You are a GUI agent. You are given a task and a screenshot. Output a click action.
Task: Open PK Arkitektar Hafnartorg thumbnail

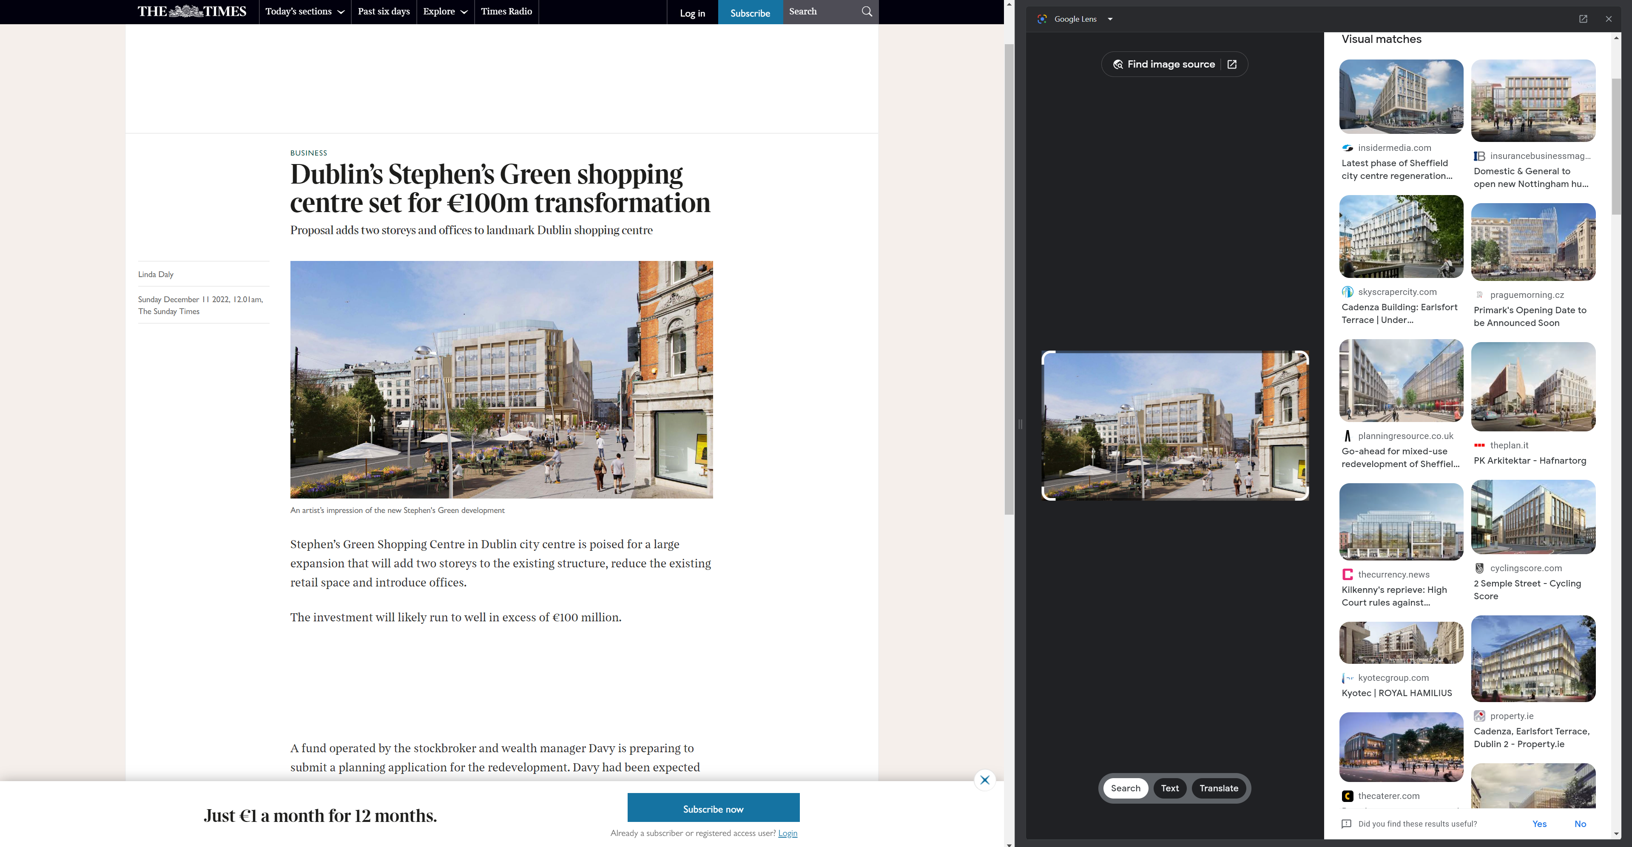(1532, 386)
